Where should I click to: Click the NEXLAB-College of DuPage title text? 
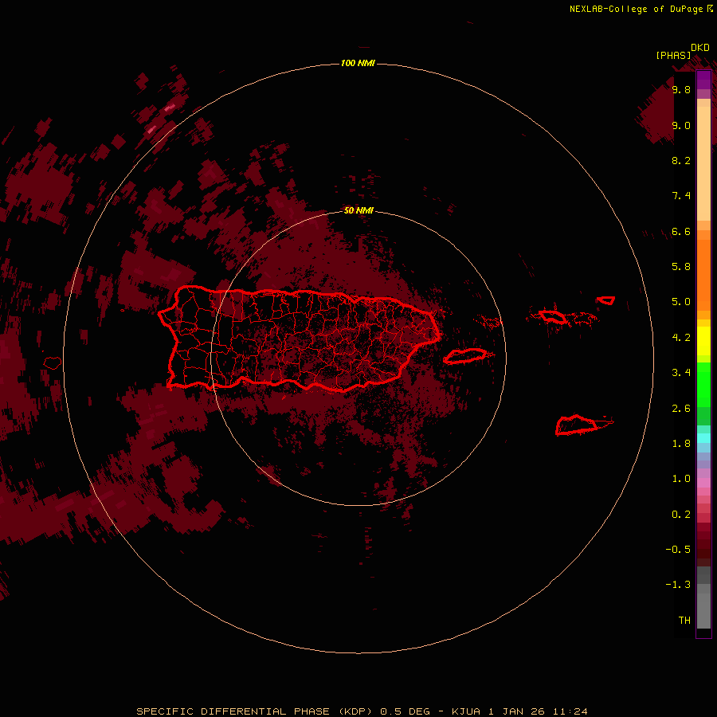pyautogui.click(x=641, y=9)
